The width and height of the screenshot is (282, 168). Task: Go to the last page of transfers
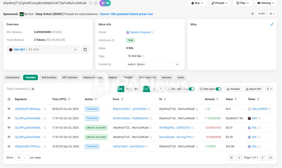270,158
